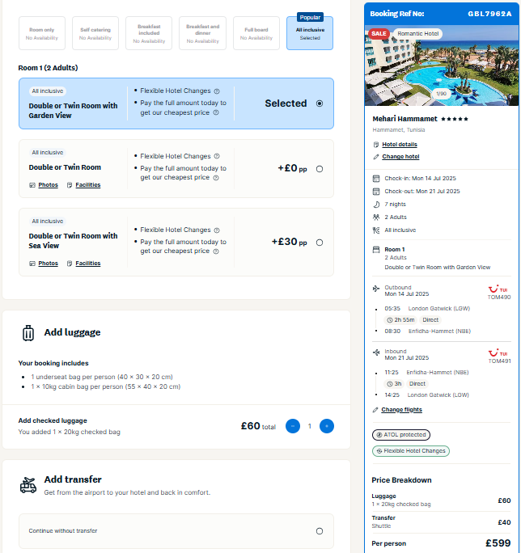Image resolution: width=521 pixels, height=553 pixels.
Task: Click the 7 nights moon icon
Action: tap(376, 205)
